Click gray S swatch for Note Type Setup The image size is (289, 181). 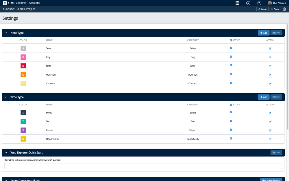[x=23, y=48]
